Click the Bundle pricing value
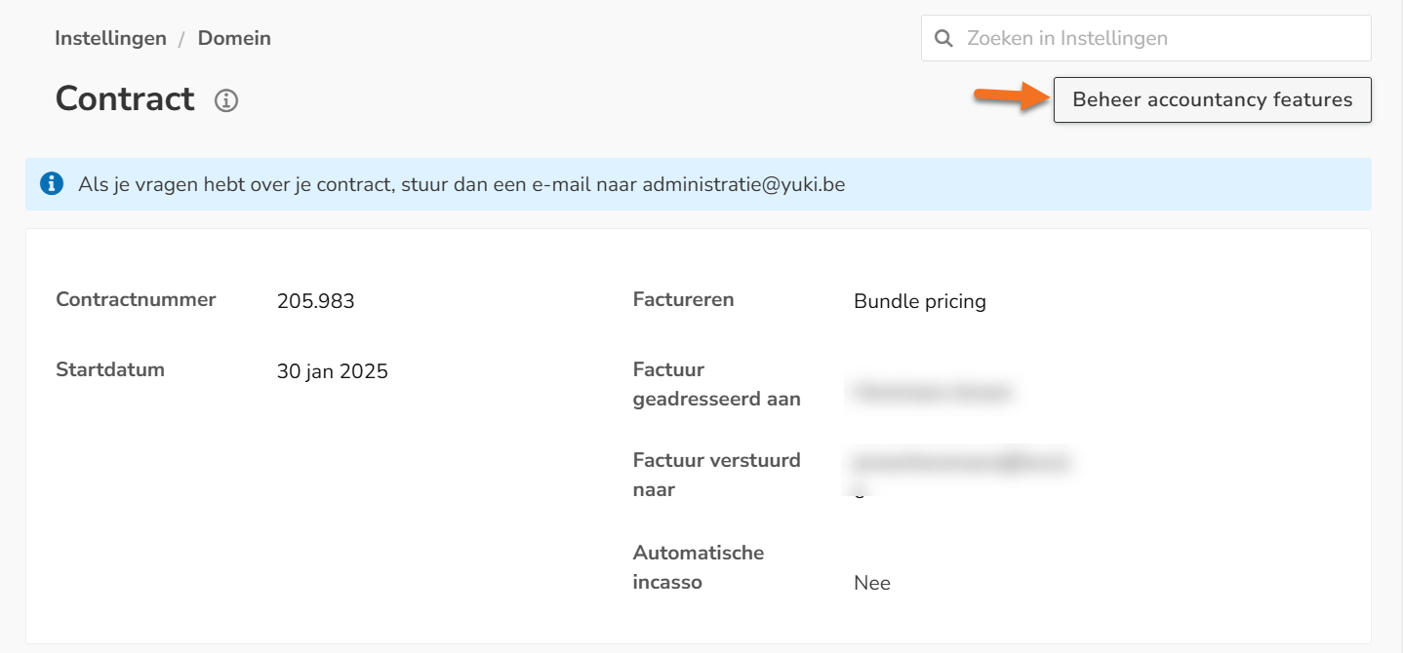This screenshot has height=653, width=1403. (920, 301)
